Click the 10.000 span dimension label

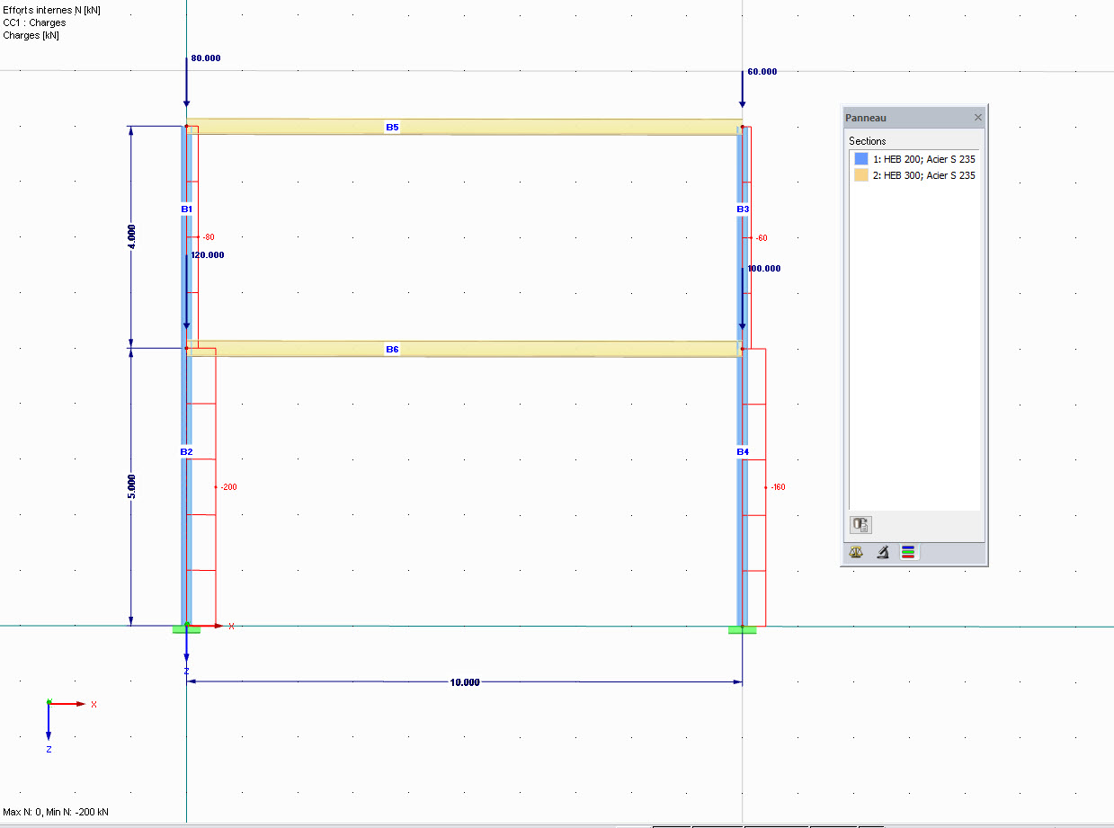(465, 682)
